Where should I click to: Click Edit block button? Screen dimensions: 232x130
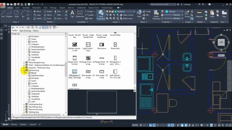[146, 15]
